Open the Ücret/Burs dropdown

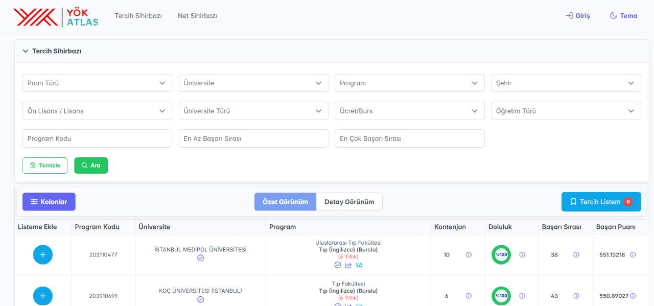pyautogui.click(x=410, y=111)
